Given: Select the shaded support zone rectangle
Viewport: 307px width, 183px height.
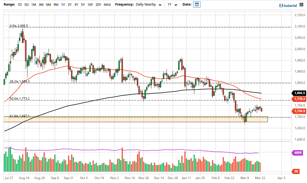Looking at the screenshot, I should click(136, 119).
